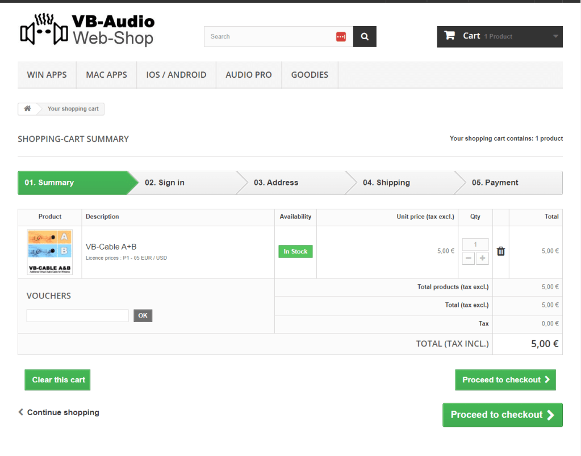581x456 pixels.
Task: Click the home breadcrumb icon
Action: (x=27, y=108)
